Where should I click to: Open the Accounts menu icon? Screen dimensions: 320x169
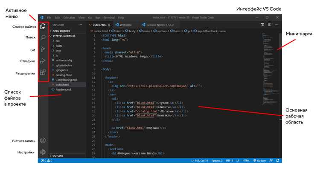[43, 140]
